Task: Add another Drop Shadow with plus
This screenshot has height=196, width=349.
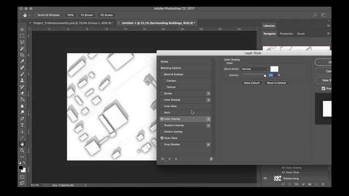Action: [x=208, y=145]
